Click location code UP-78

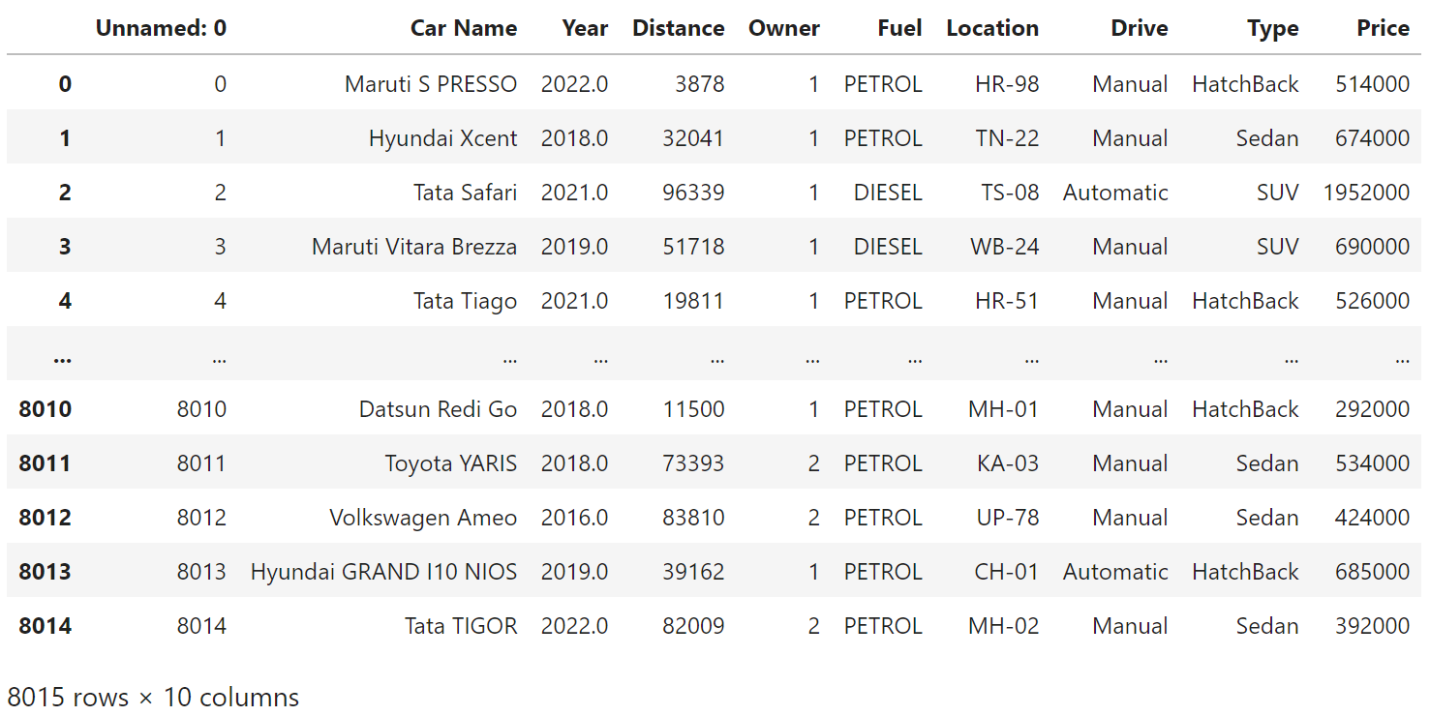(x=1008, y=518)
